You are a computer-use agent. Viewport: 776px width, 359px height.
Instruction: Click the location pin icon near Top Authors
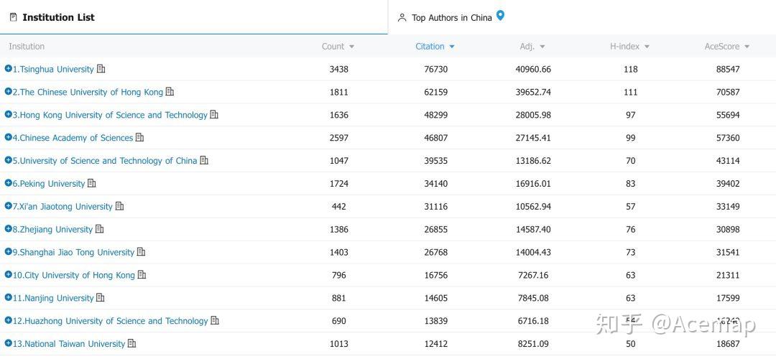point(501,16)
